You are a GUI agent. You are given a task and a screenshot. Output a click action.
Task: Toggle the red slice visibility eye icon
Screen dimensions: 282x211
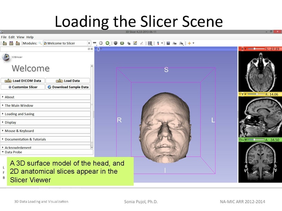(x=245, y=49)
